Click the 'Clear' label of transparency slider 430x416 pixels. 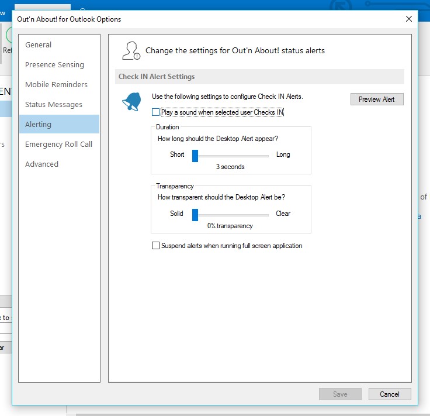283,214
